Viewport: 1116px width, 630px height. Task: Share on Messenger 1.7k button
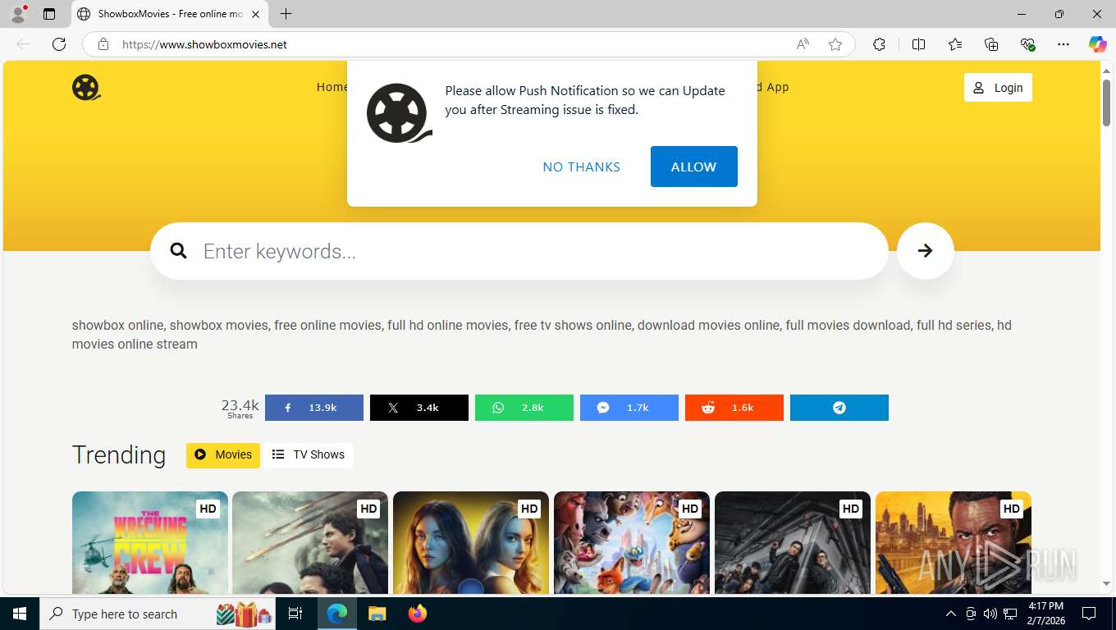tap(629, 408)
